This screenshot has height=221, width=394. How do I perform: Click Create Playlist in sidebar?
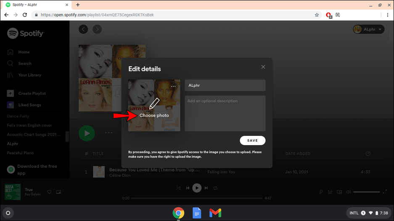26,93
